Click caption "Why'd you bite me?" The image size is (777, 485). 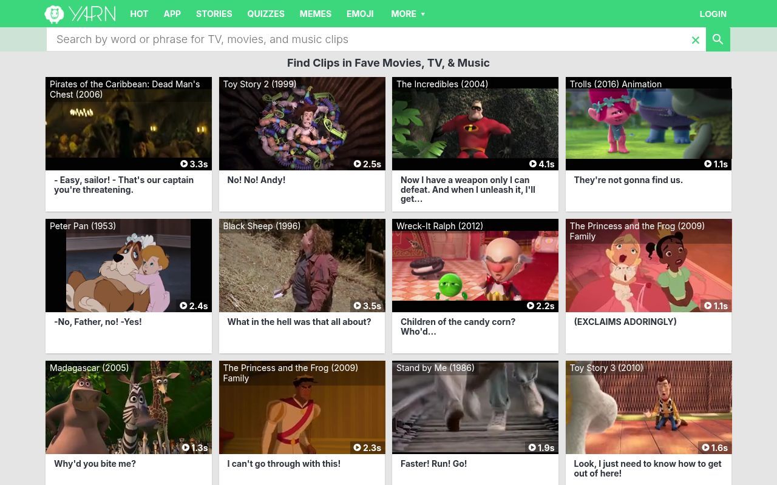(95, 464)
